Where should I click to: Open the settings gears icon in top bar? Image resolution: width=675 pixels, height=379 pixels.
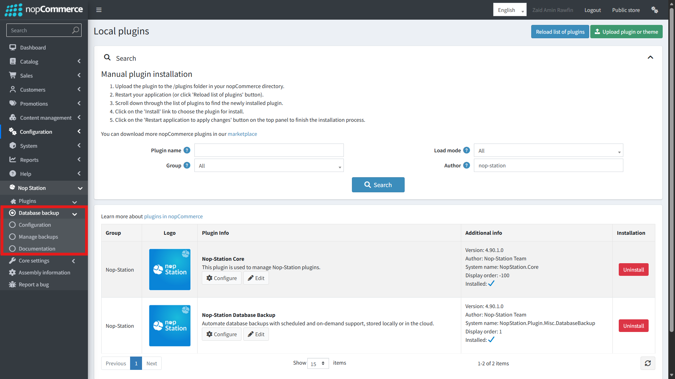[654, 10]
